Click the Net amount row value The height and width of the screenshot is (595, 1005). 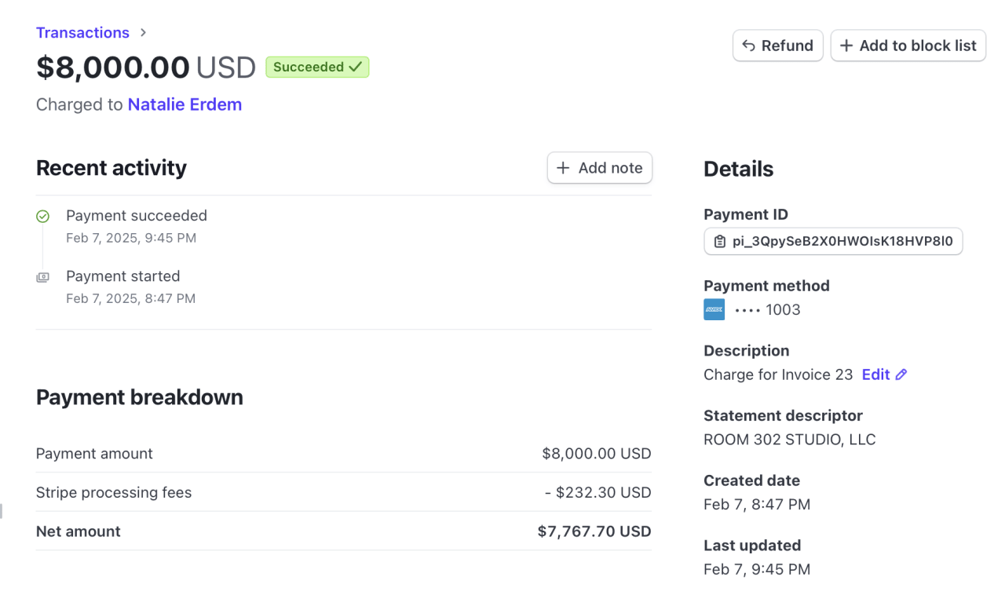(594, 531)
